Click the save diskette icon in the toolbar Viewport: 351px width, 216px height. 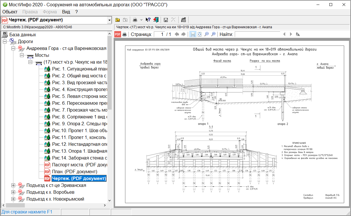coord(166,20)
